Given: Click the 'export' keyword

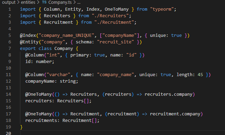Looking at the screenshot, I should 28,49.
